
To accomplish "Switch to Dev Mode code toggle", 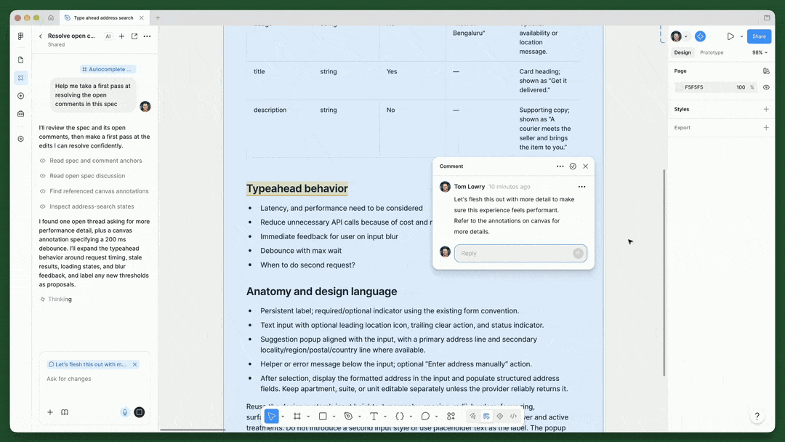I will tap(513, 416).
